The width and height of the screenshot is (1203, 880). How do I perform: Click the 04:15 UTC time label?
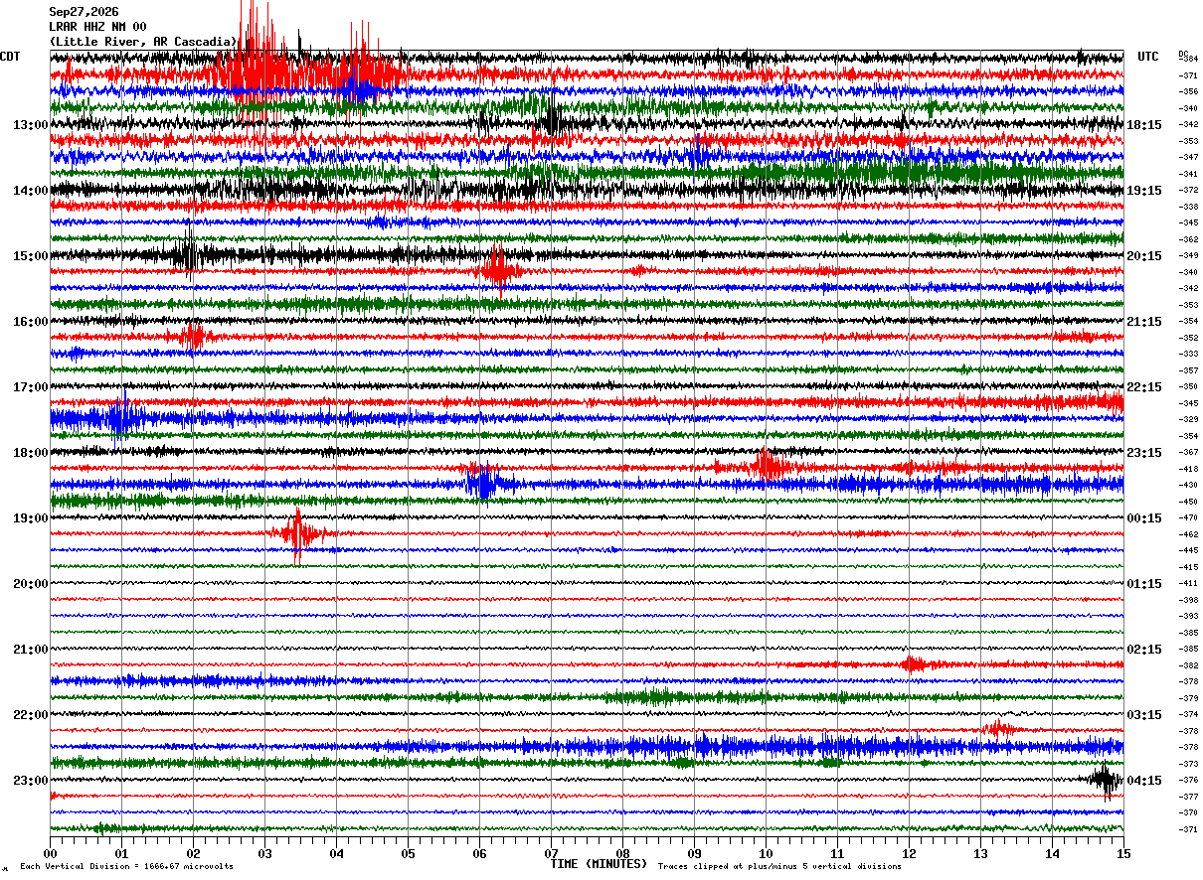(x=1143, y=781)
